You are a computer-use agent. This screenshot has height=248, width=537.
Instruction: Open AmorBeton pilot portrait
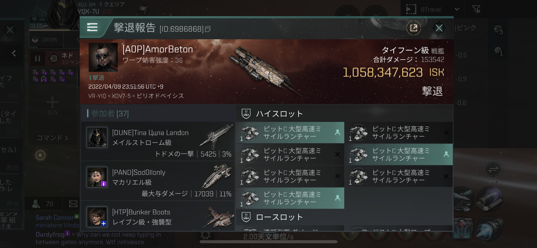103,57
